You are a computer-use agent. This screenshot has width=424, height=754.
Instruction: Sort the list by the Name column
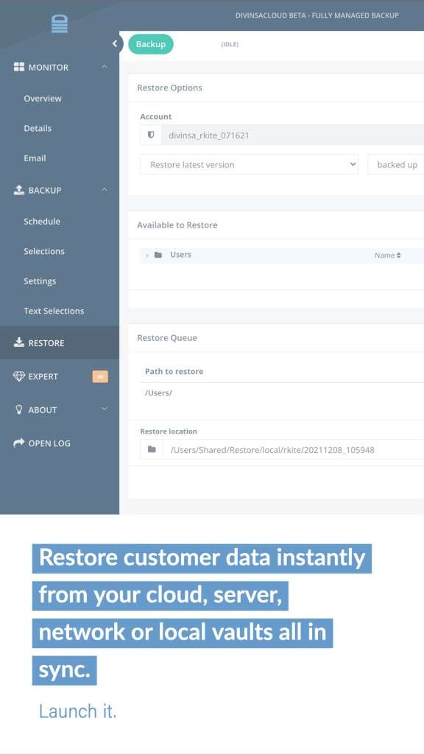click(387, 256)
